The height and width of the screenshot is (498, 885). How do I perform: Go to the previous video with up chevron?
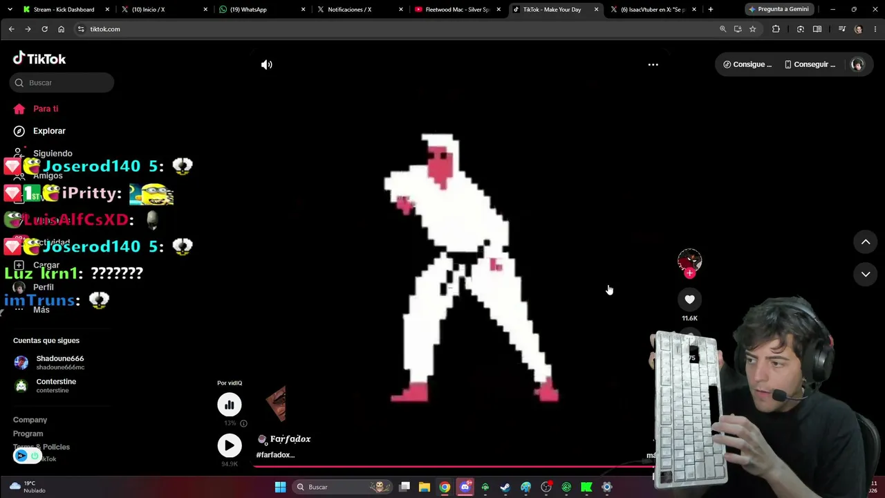click(x=866, y=242)
